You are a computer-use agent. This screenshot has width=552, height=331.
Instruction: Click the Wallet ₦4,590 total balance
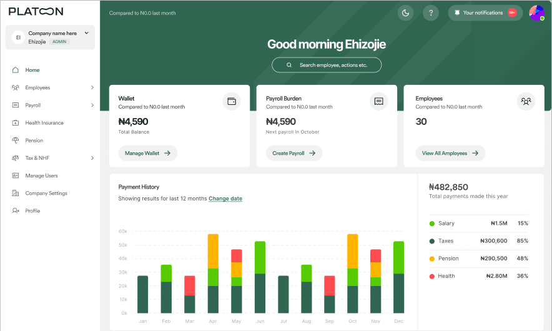[x=133, y=122]
